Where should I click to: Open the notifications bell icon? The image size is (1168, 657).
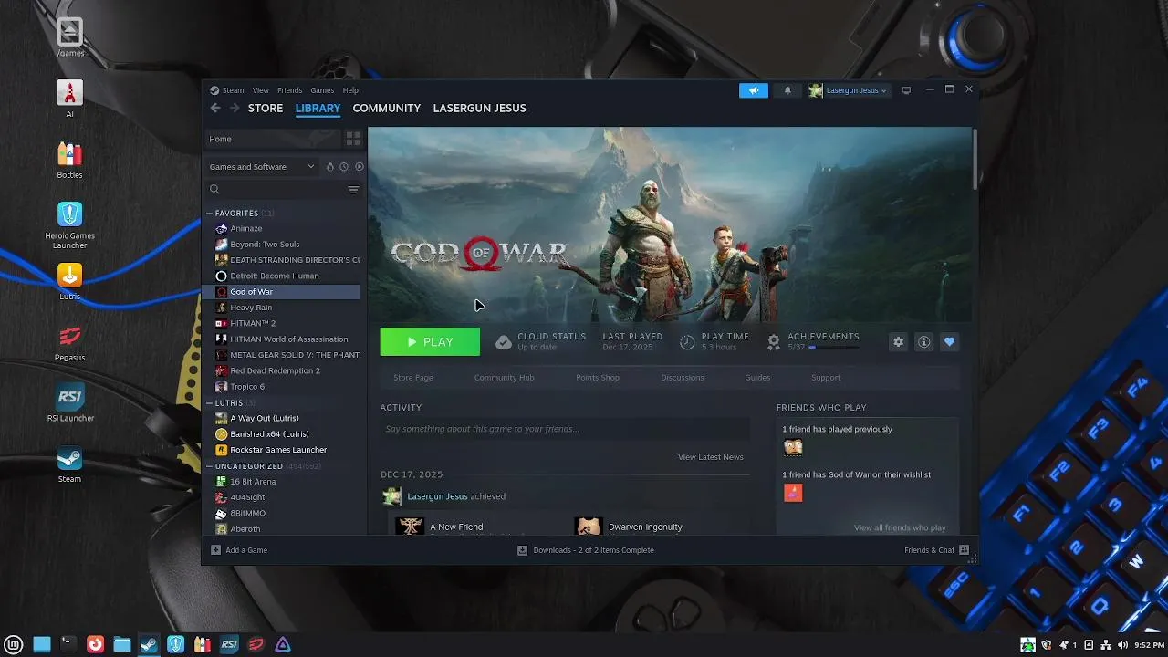pyautogui.click(x=787, y=90)
